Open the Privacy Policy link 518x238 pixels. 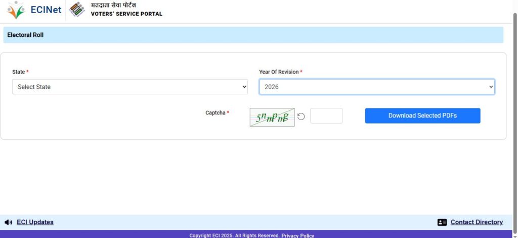[297, 235]
